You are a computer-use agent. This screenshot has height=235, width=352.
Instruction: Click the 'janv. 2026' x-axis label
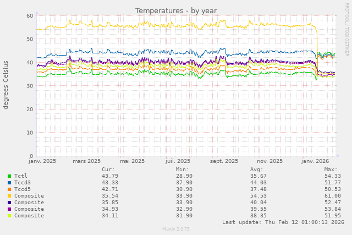click(315, 161)
